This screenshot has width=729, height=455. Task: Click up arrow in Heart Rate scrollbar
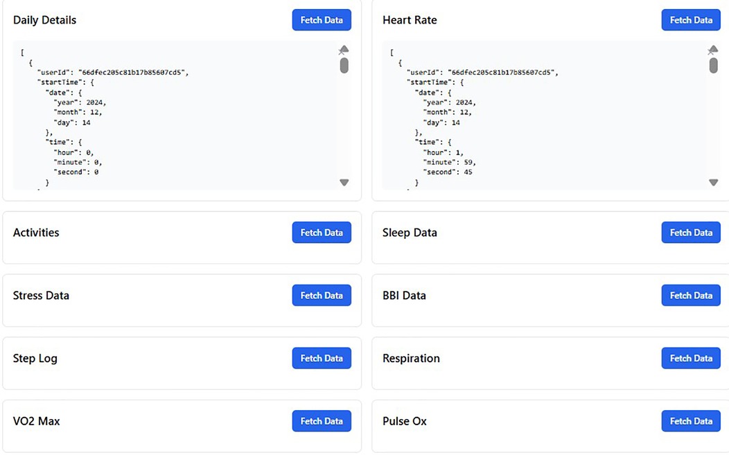click(x=713, y=50)
